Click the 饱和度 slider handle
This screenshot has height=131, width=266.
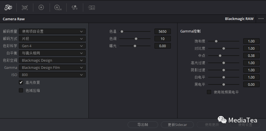click(216, 41)
